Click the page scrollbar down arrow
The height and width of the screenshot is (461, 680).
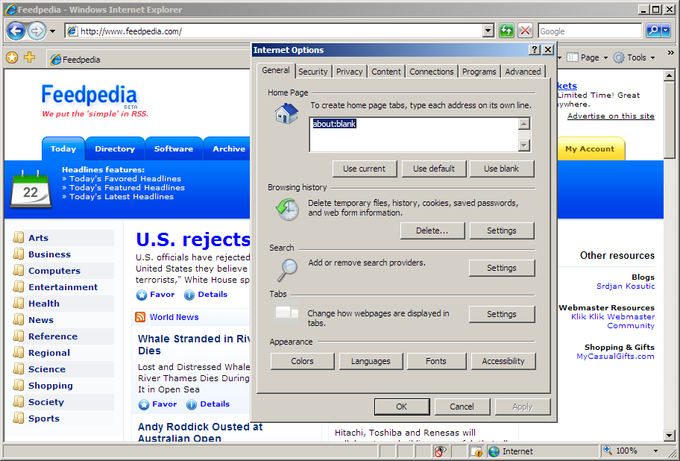coord(669,436)
